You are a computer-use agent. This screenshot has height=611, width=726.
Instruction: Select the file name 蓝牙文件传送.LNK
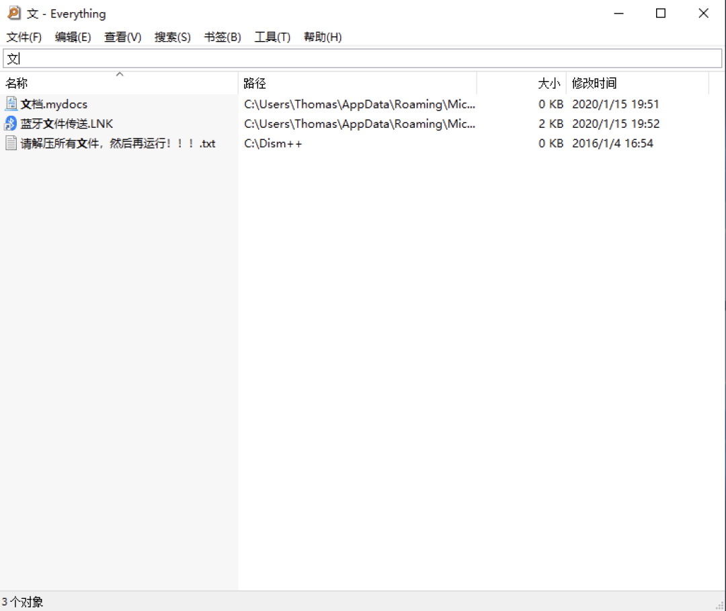tap(67, 124)
